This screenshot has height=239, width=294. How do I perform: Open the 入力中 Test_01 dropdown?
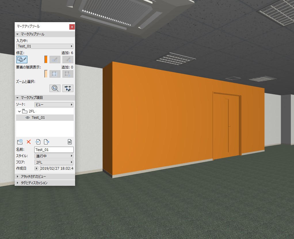[45, 46]
